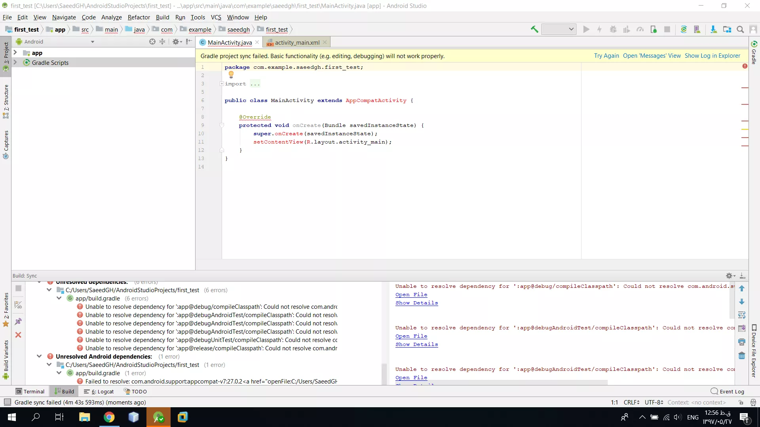
Task: Toggle the 1: Project tool window button
Action: pos(6,57)
